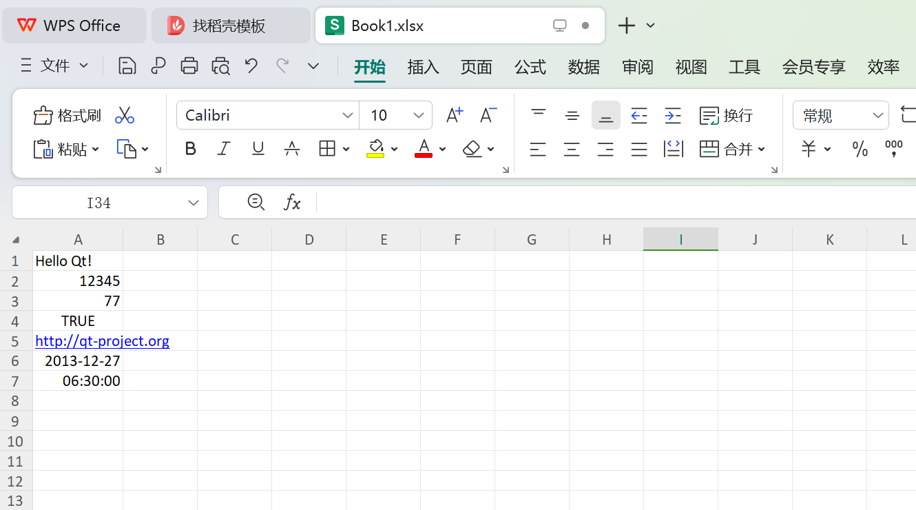Click the zoom lookup icon beside fx
The height and width of the screenshot is (510, 916).
[256, 202]
